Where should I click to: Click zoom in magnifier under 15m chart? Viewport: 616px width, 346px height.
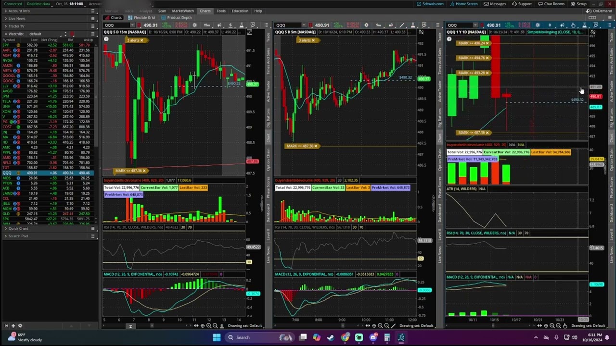click(x=208, y=326)
